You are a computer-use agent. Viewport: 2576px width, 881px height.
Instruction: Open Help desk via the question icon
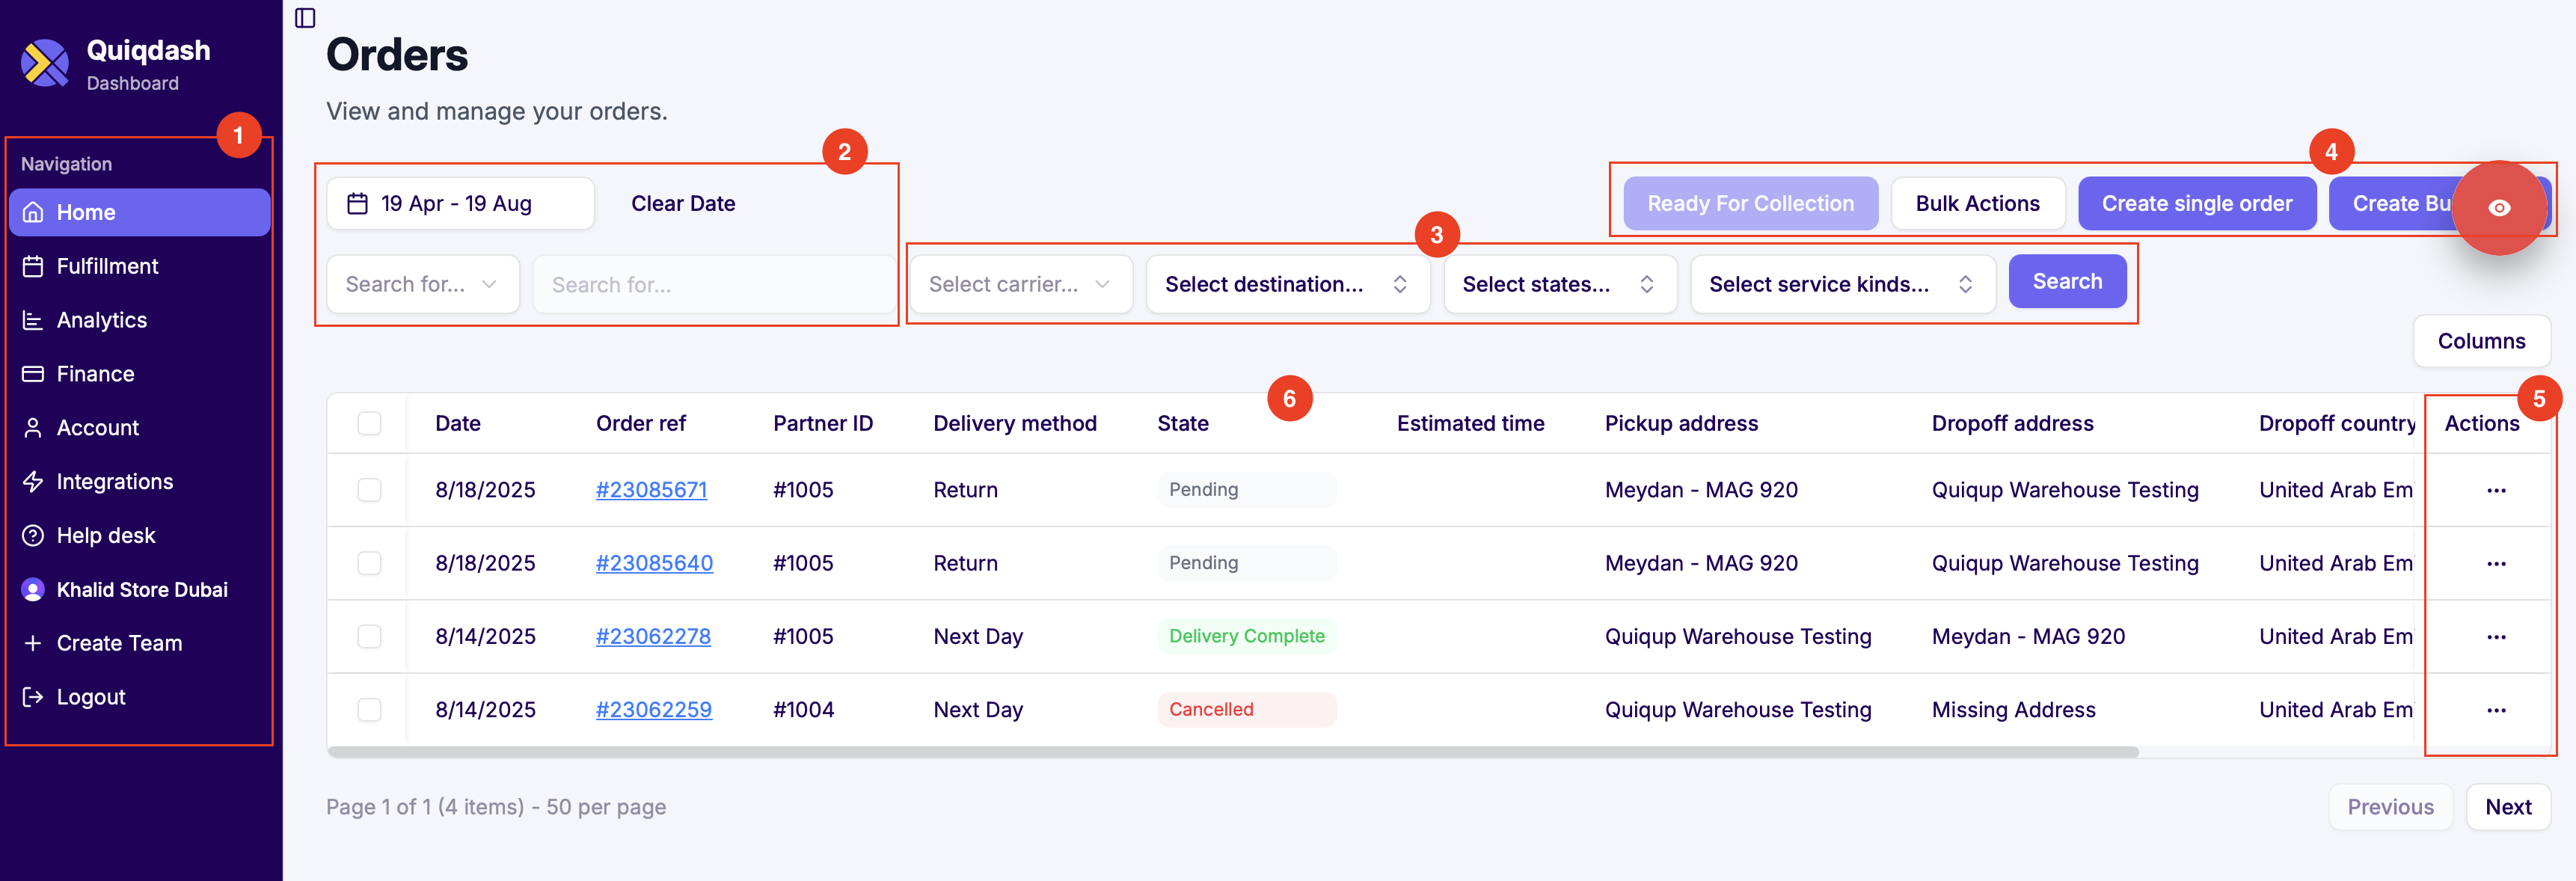tap(33, 535)
